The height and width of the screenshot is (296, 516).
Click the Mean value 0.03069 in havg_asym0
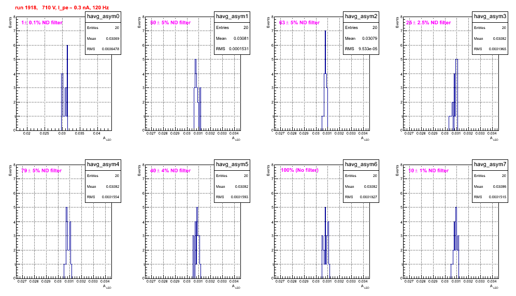click(112, 38)
